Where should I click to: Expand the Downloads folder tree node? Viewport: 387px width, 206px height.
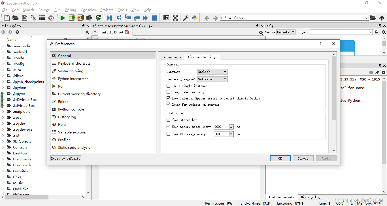(3, 165)
